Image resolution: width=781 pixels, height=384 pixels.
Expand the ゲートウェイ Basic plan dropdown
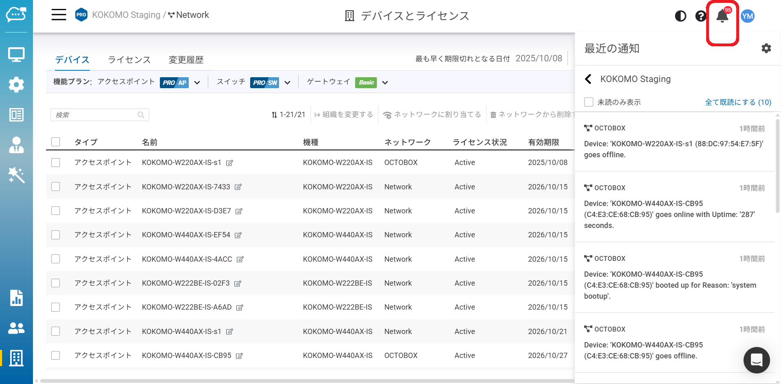(x=385, y=82)
